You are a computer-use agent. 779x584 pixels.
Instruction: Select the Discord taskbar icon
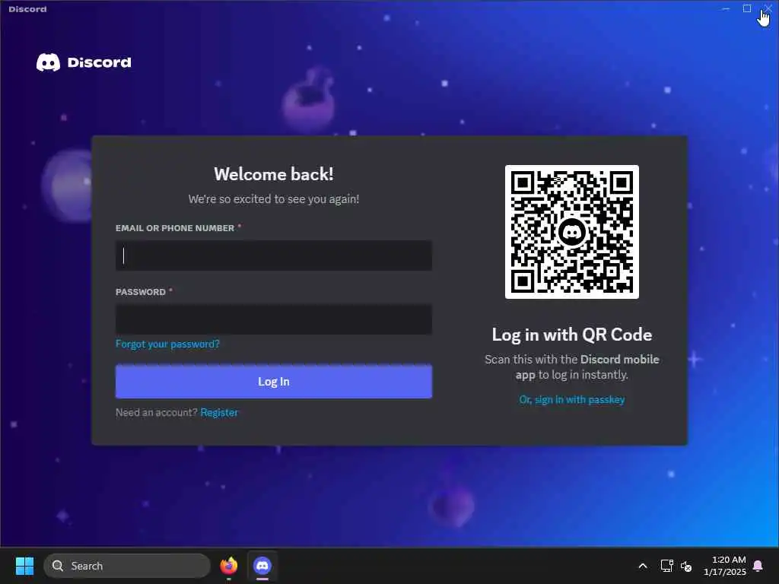click(x=262, y=566)
